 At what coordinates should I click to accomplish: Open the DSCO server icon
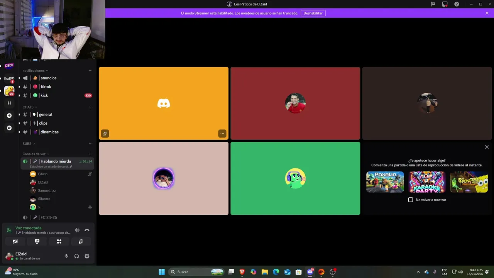tap(9, 66)
